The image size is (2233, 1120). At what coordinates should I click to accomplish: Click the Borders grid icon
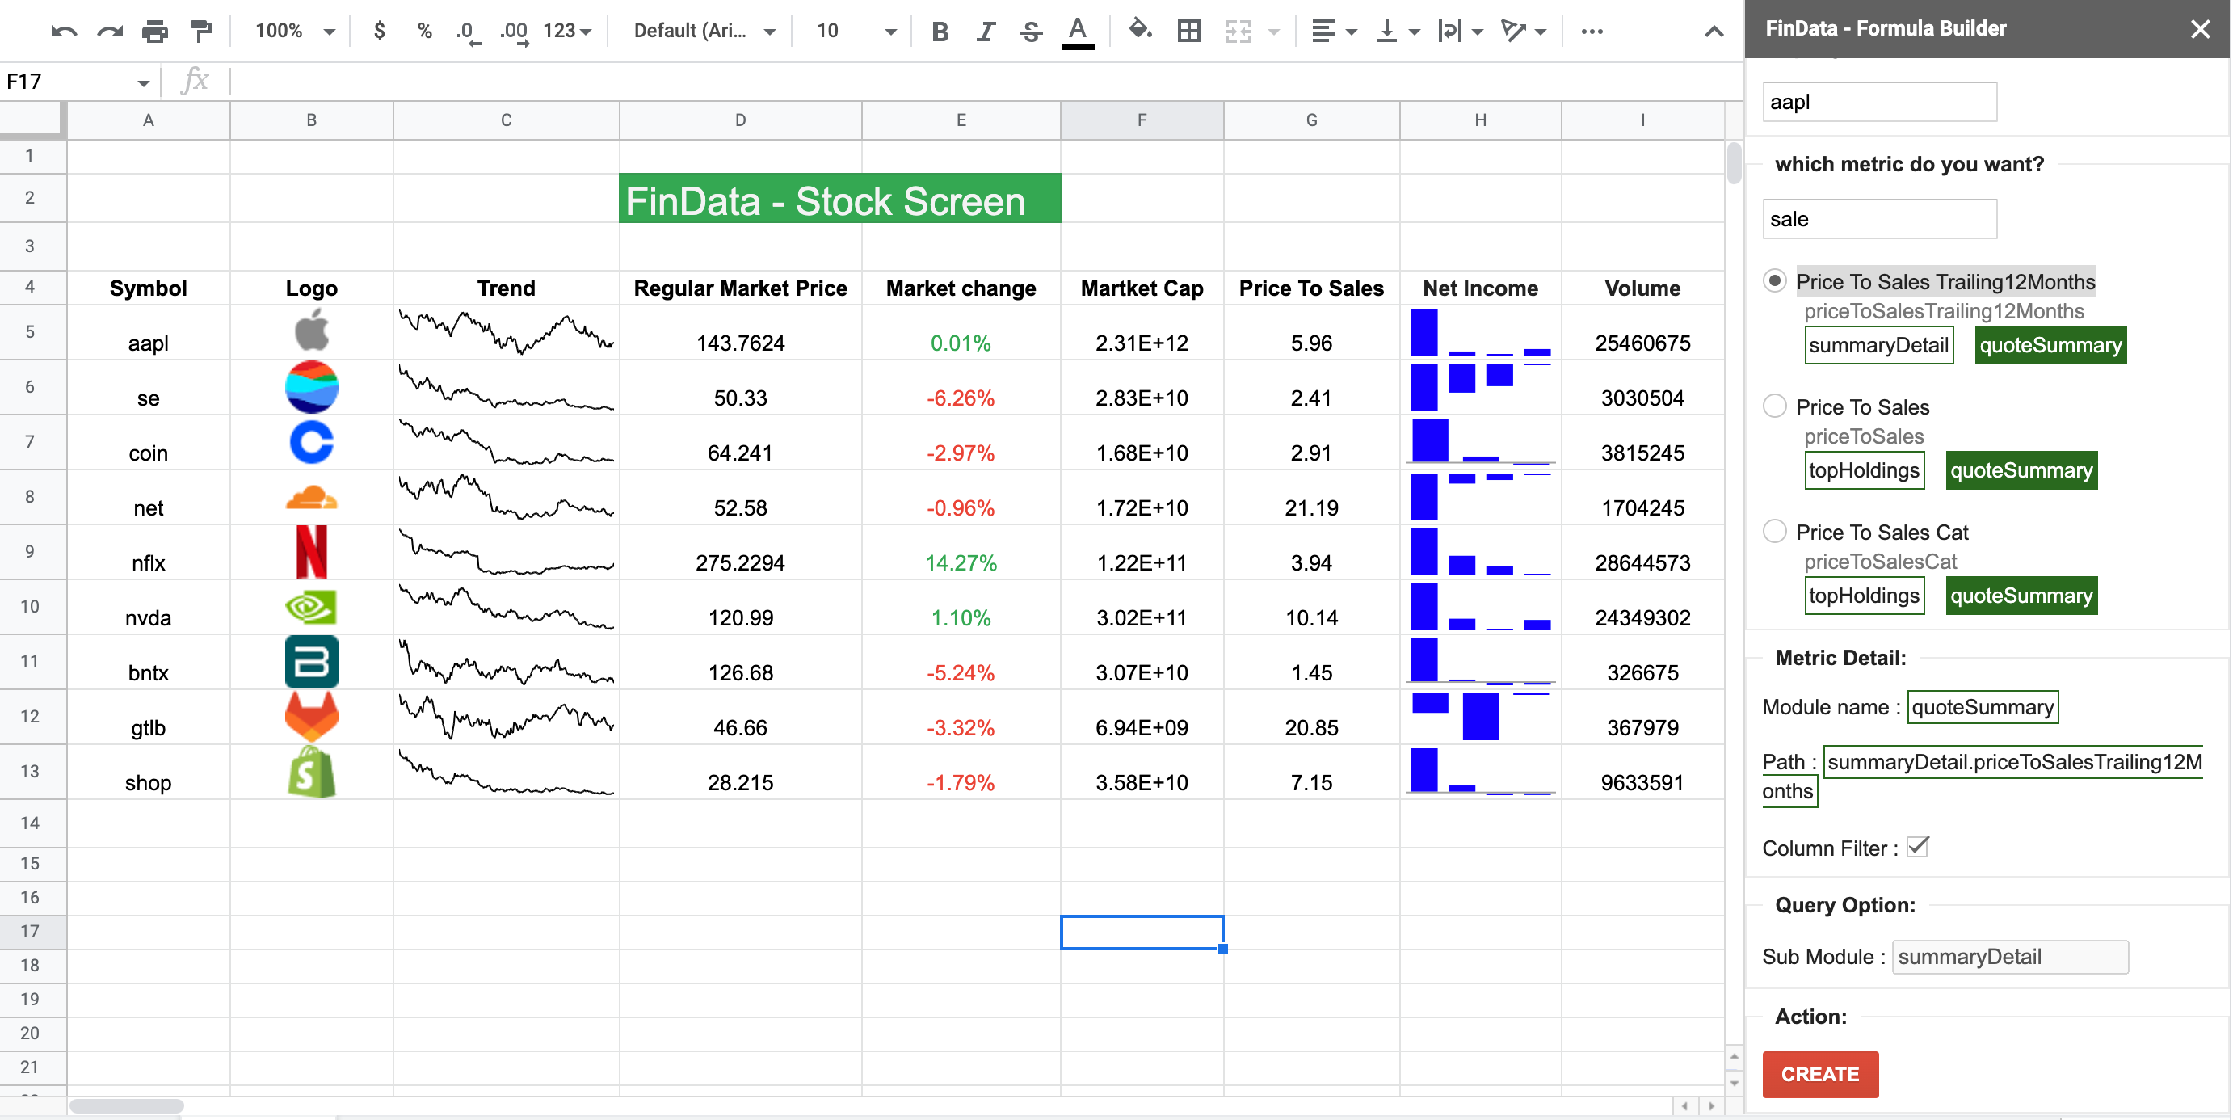1189,30
